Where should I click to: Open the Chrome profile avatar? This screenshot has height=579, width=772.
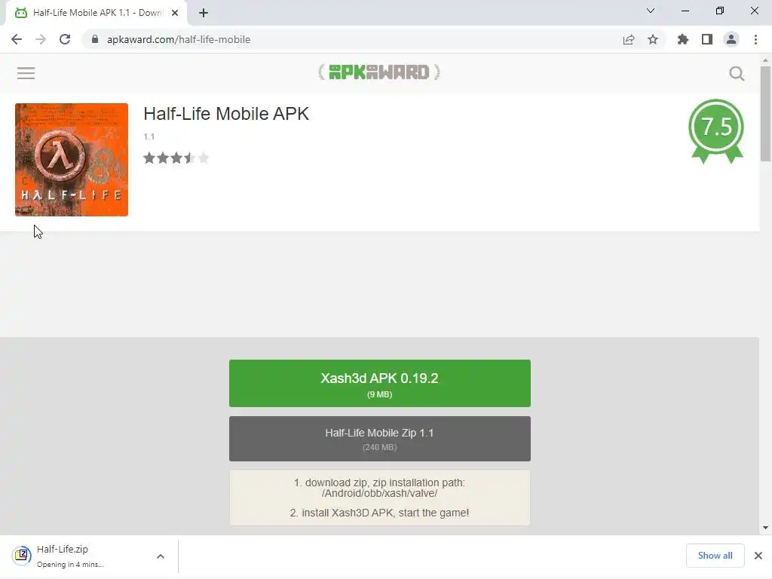(731, 39)
